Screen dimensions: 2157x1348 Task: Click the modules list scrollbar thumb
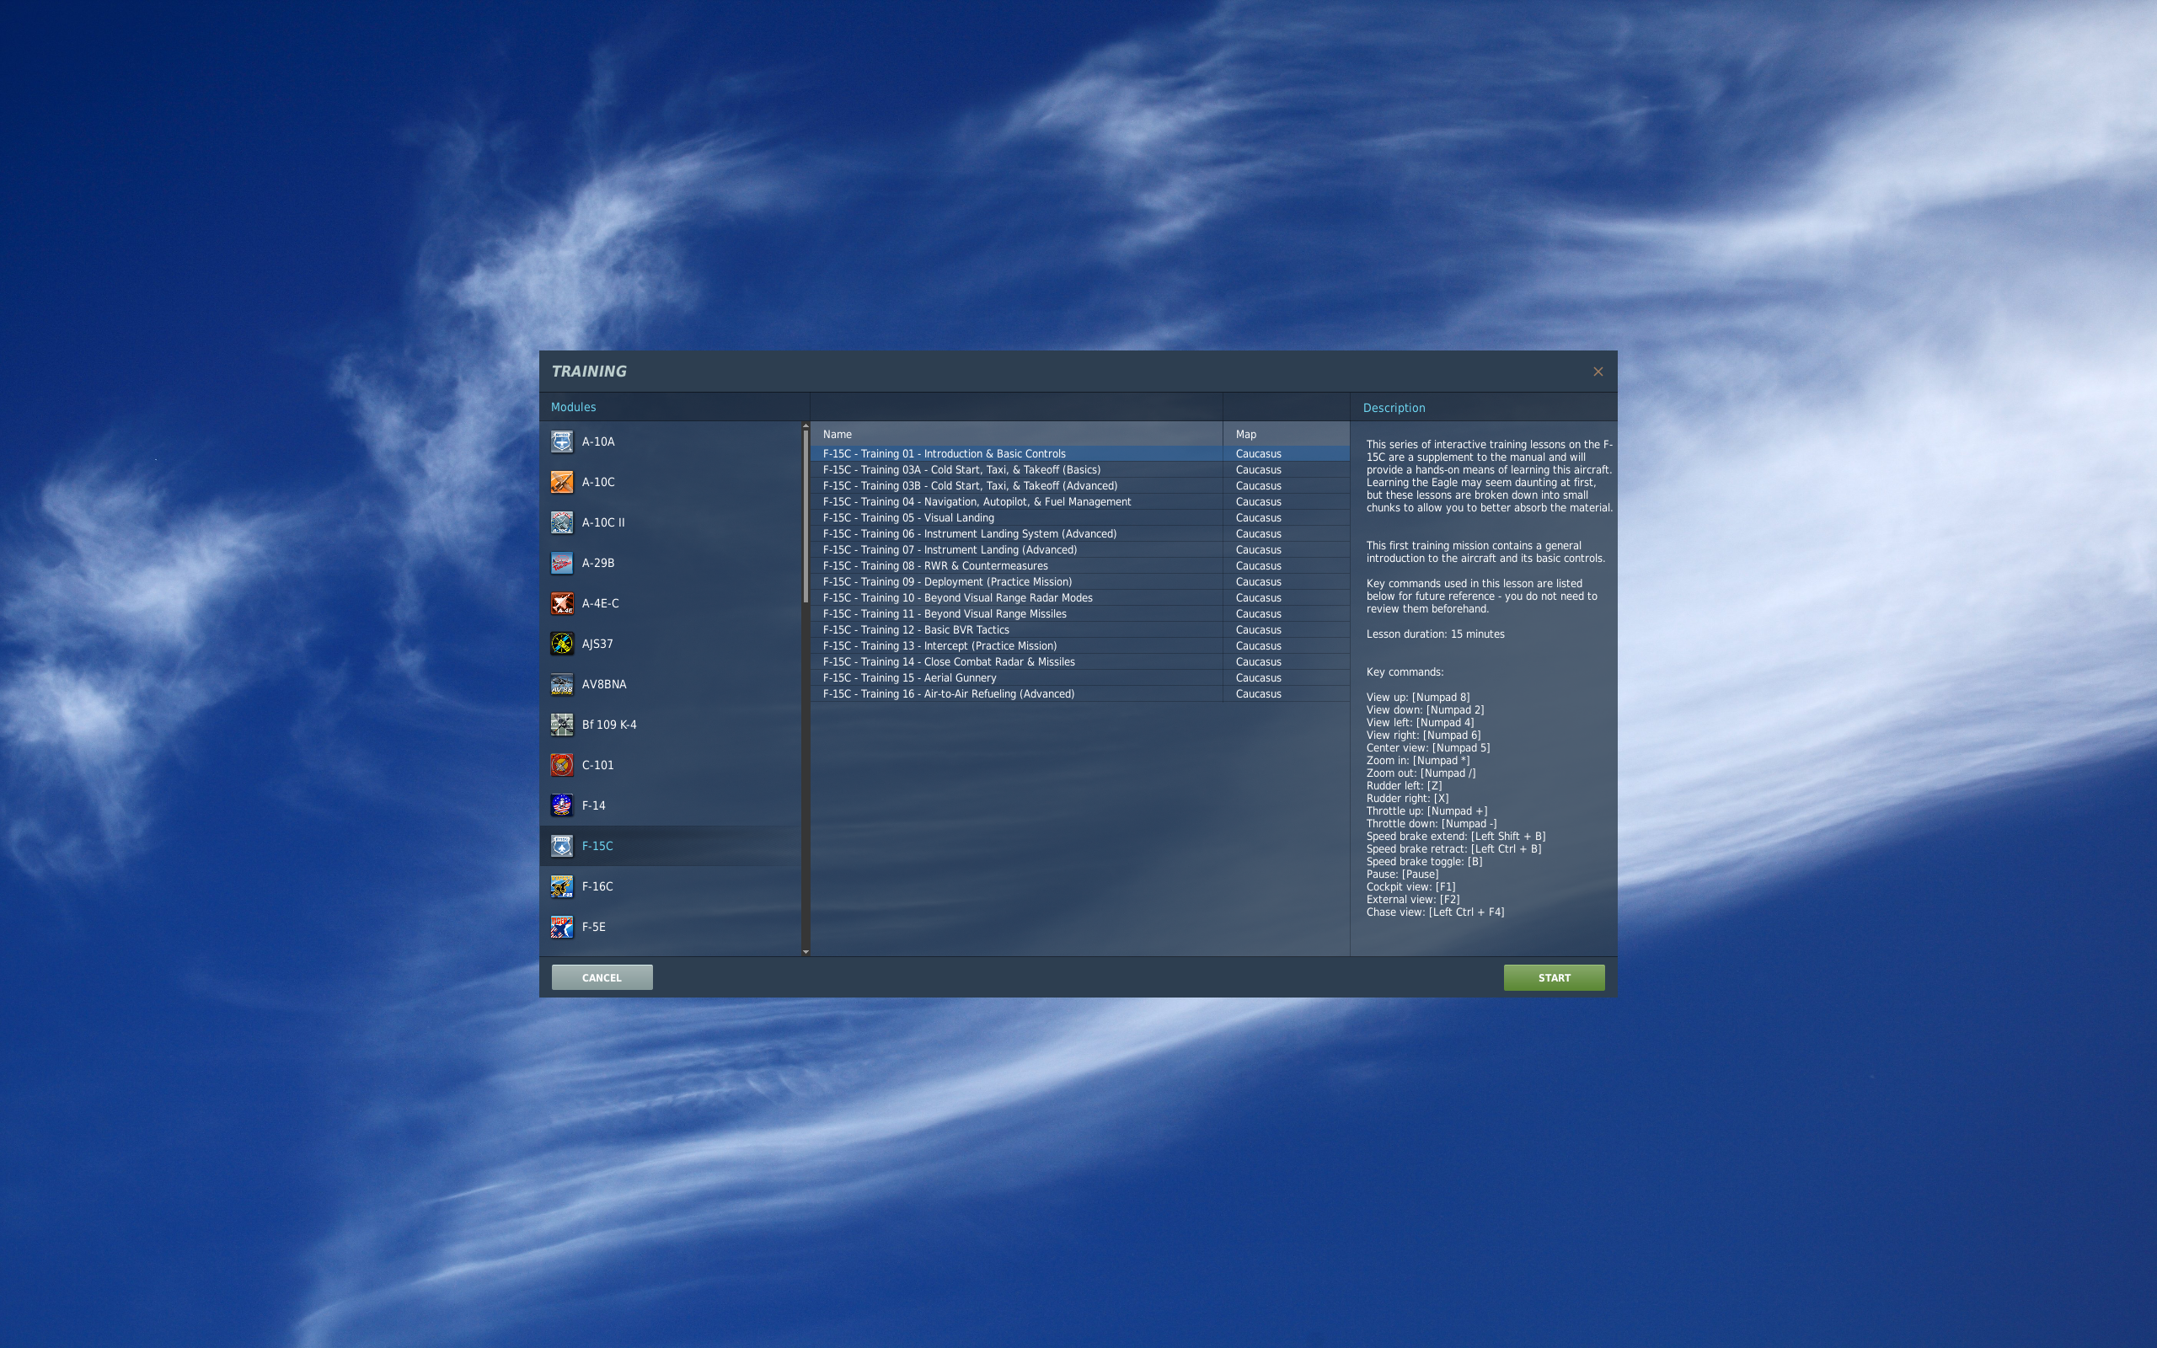click(x=805, y=516)
